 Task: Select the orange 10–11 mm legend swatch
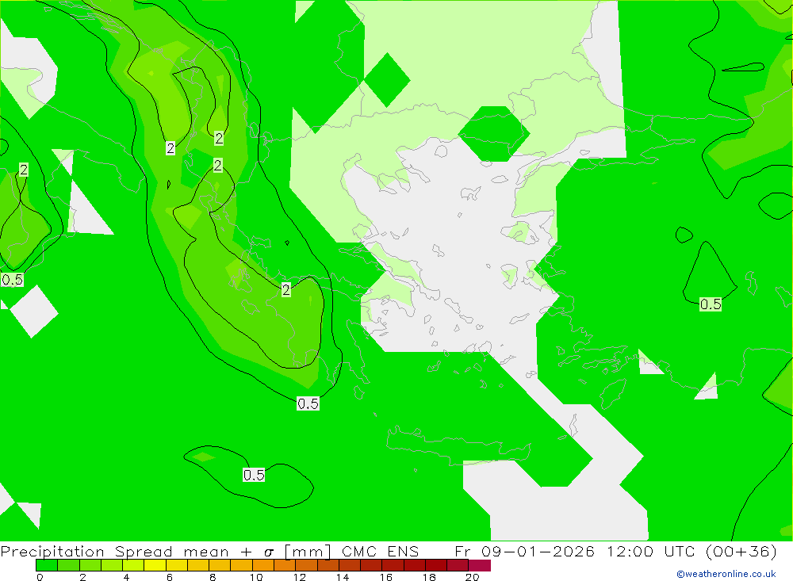263,565
